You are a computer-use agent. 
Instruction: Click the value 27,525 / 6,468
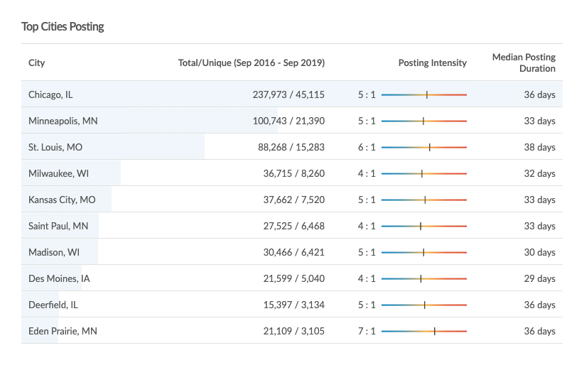pos(294,226)
